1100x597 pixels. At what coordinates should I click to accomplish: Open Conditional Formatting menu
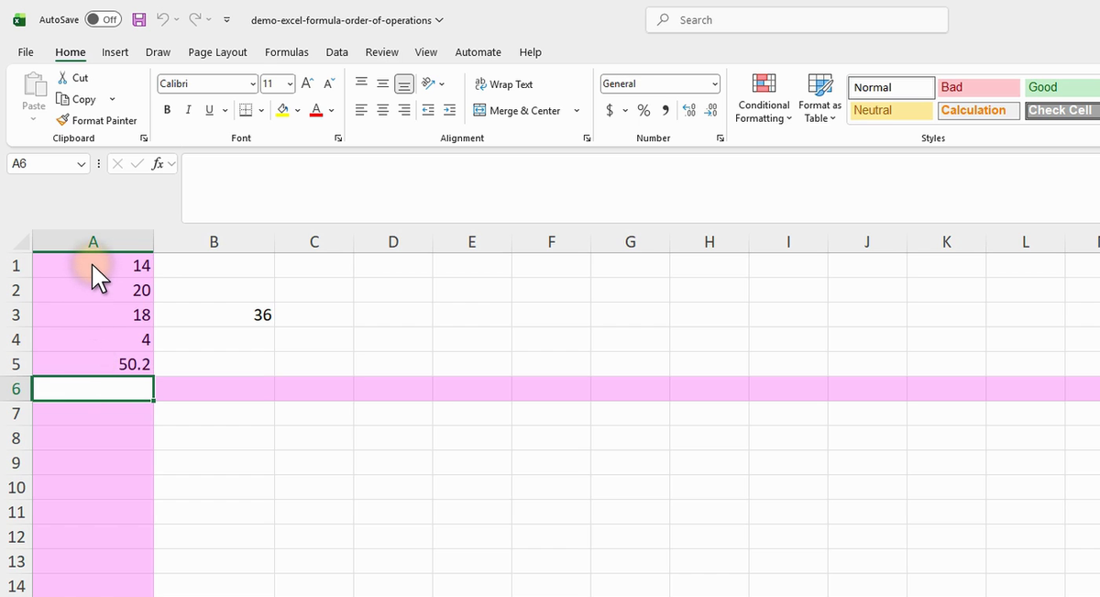click(764, 99)
